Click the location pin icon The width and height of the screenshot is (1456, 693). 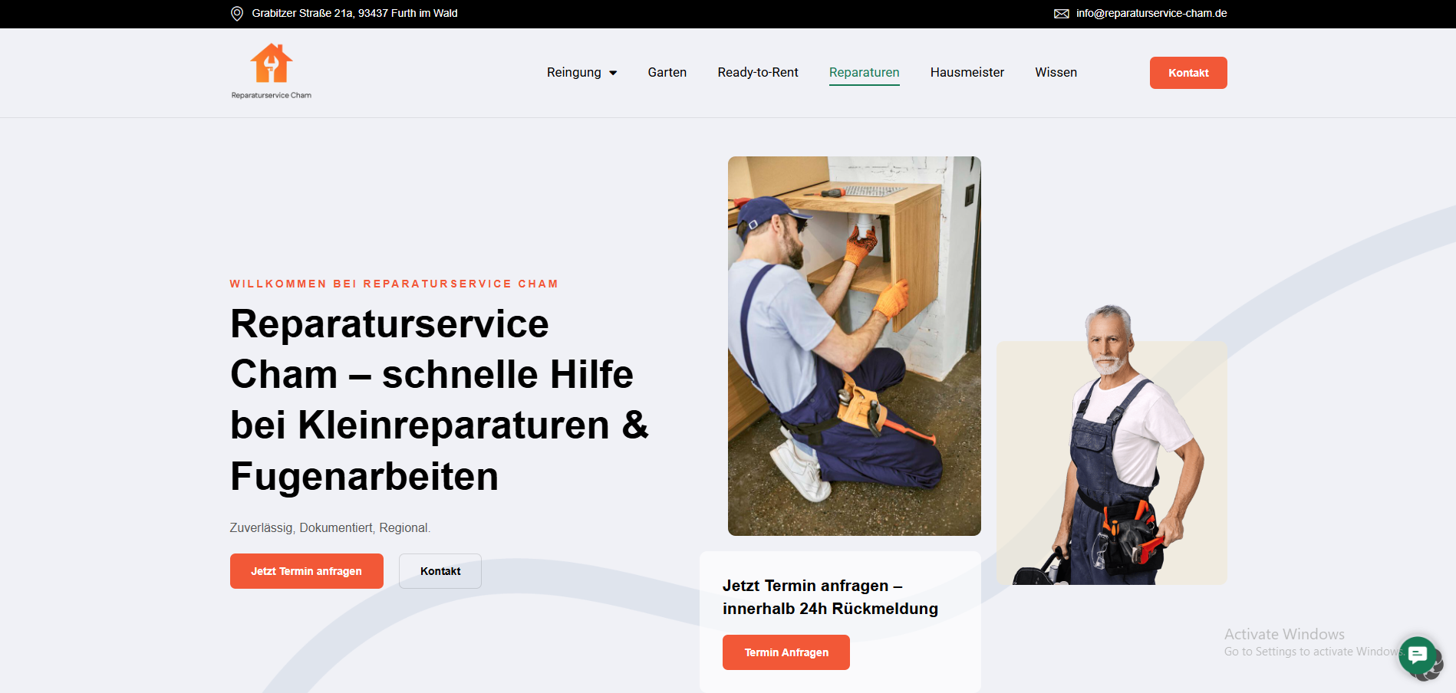tap(237, 14)
